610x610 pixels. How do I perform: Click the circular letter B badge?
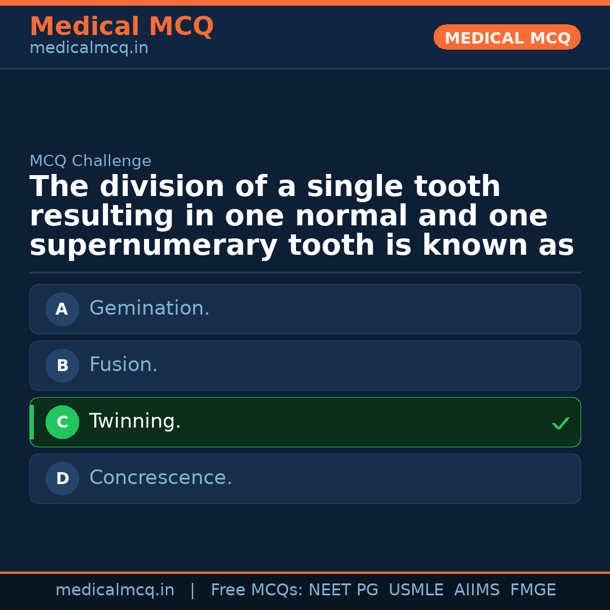(62, 365)
